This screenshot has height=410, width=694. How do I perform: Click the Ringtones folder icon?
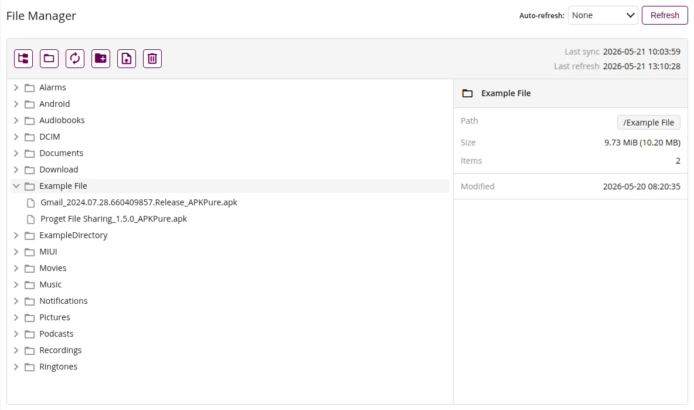tap(30, 367)
